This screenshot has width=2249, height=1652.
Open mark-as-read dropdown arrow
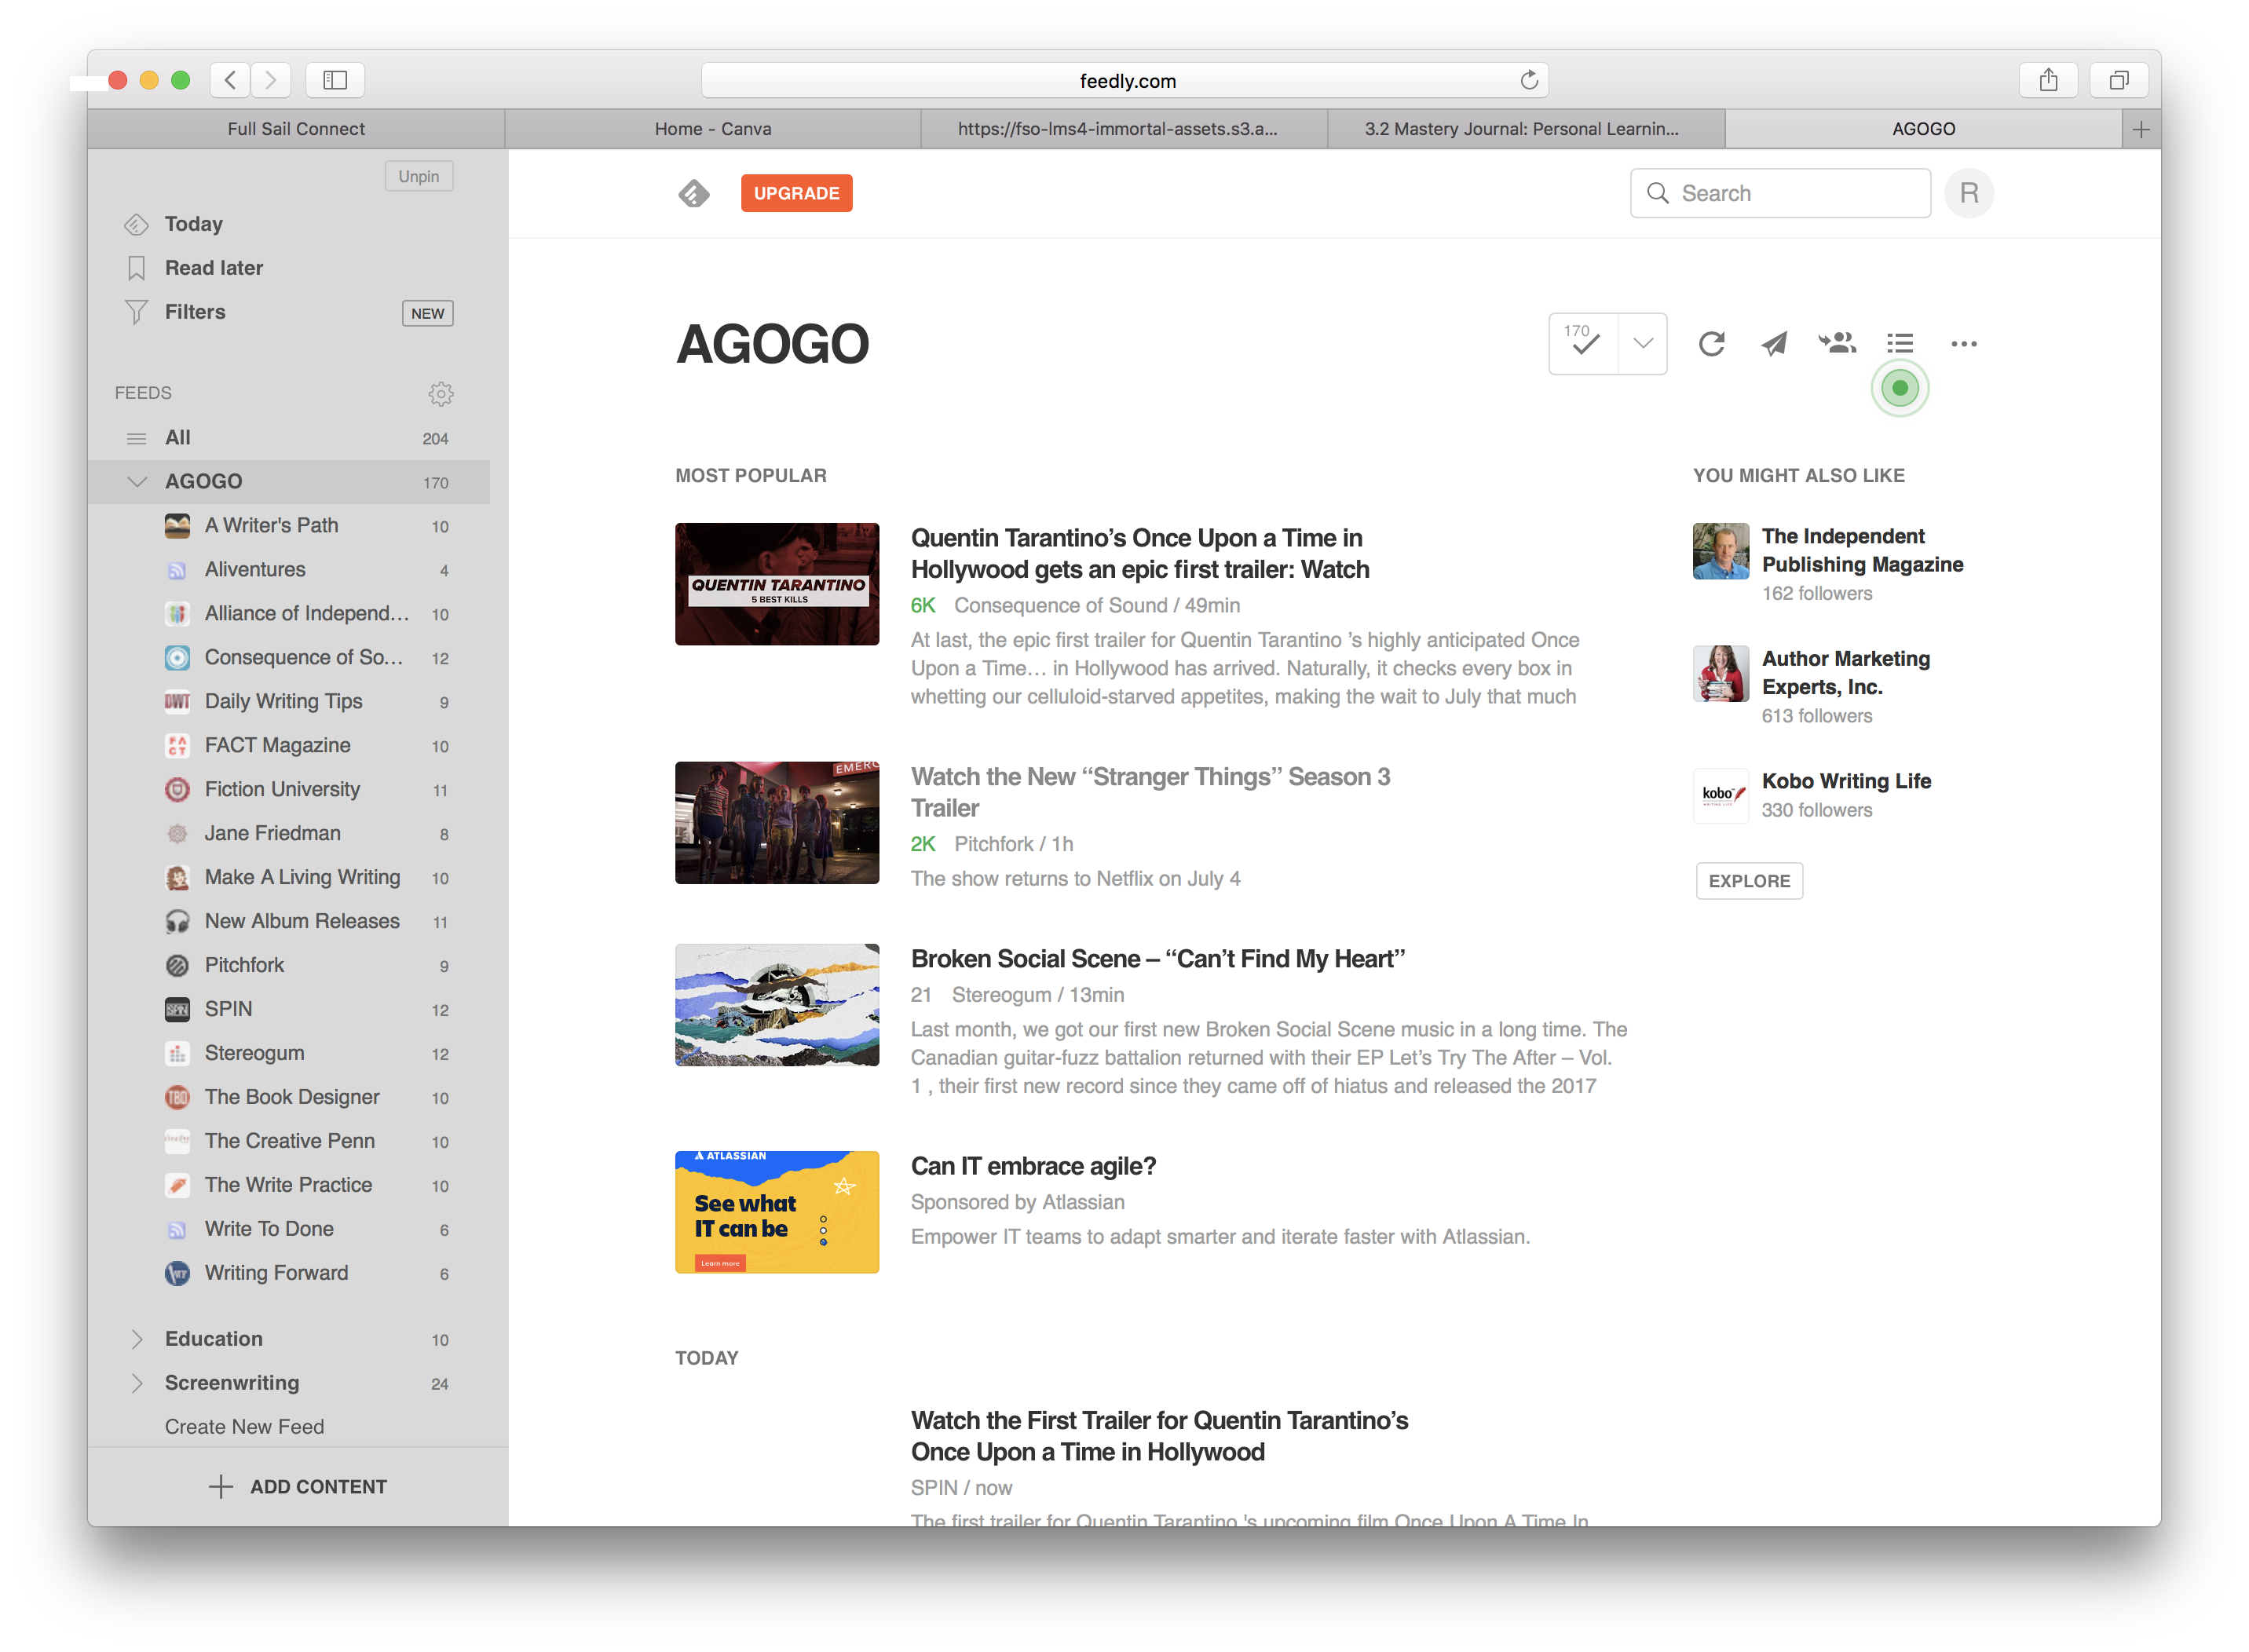point(1642,343)
